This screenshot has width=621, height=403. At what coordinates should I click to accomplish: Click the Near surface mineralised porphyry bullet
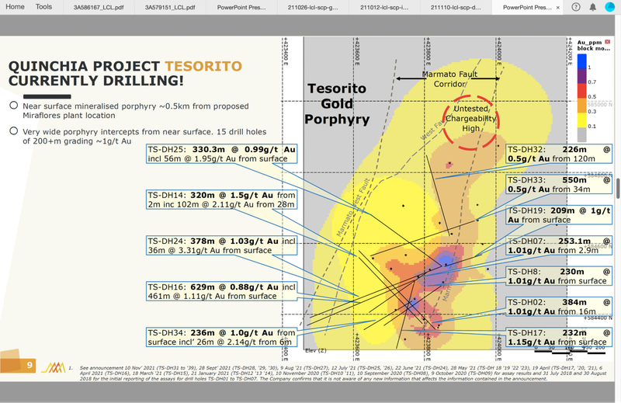pyautogui.click(x=135, y=110)
